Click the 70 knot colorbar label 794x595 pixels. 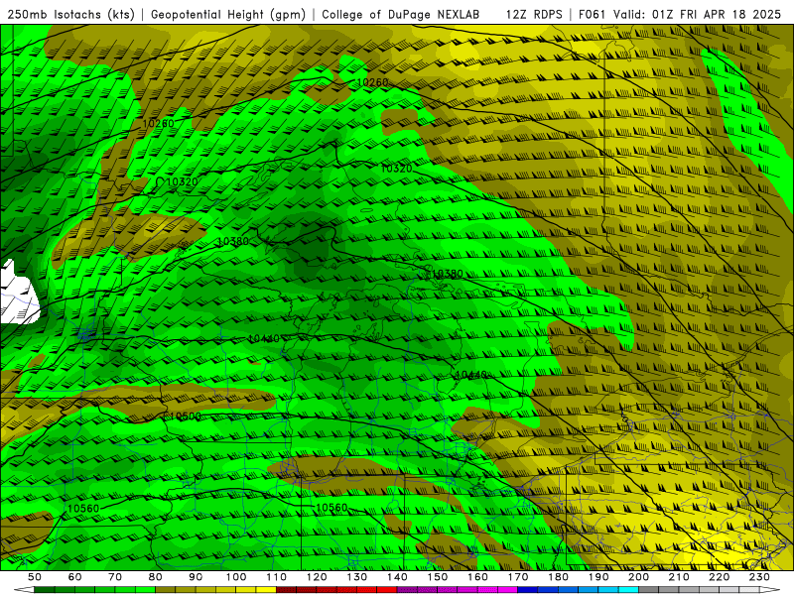(115, 577)
